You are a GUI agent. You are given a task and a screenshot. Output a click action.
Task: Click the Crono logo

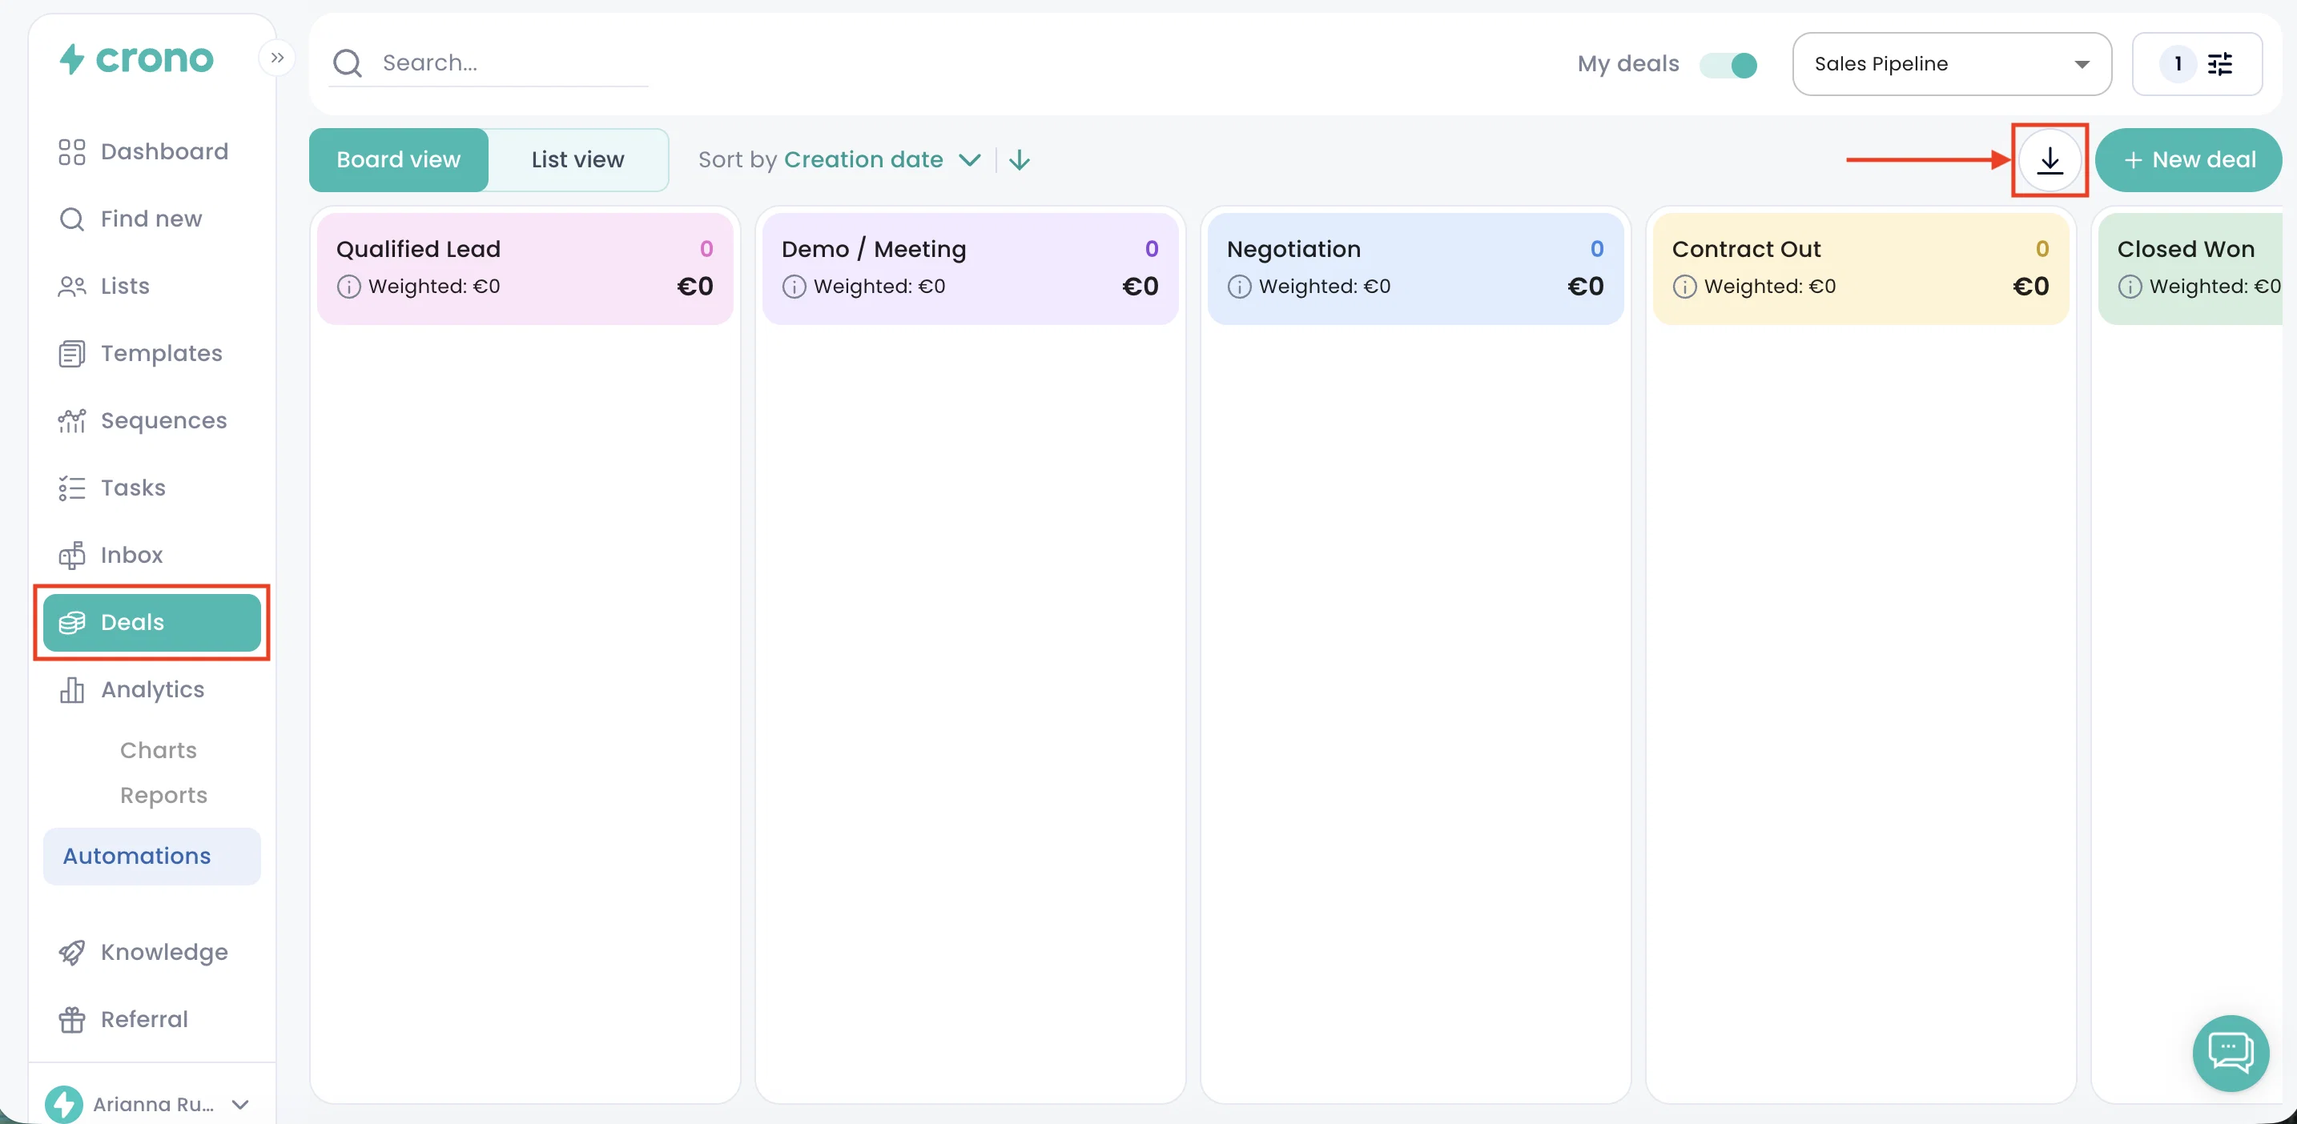click(x=136, y=60)
